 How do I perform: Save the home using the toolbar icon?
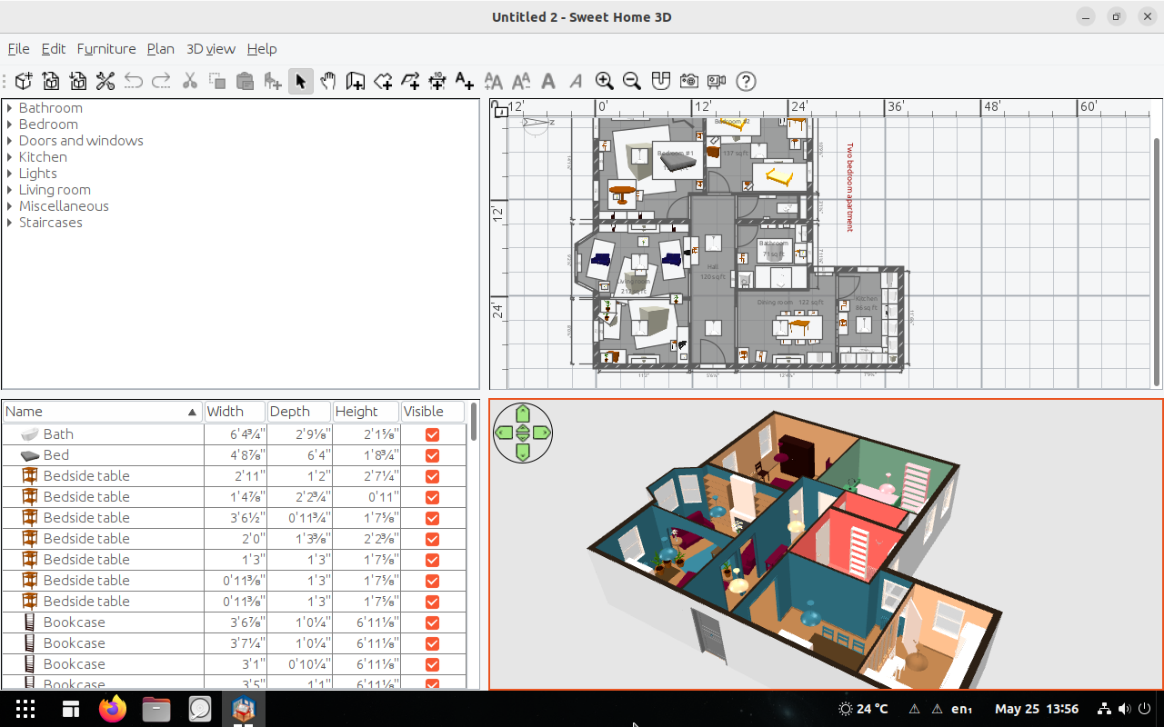click(x=78, y=81)
